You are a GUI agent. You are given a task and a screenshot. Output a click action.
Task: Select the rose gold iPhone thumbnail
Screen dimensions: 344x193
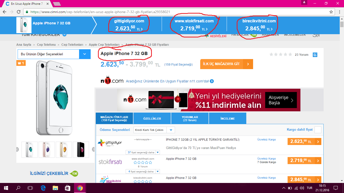[x=47, y=150]
